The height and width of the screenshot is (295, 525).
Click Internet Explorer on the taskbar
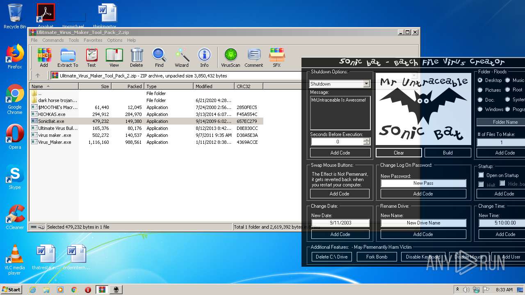tap(32, 290)
